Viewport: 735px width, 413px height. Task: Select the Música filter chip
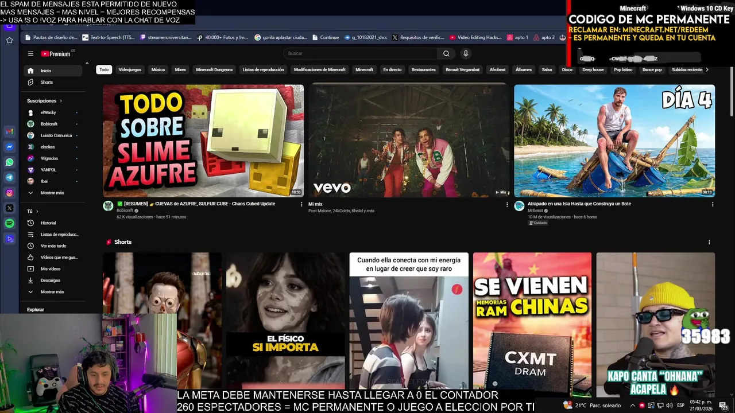[x=158, y=69]
